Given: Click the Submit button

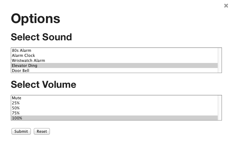Looking at the screenshot, I should [x=21, y=131].
